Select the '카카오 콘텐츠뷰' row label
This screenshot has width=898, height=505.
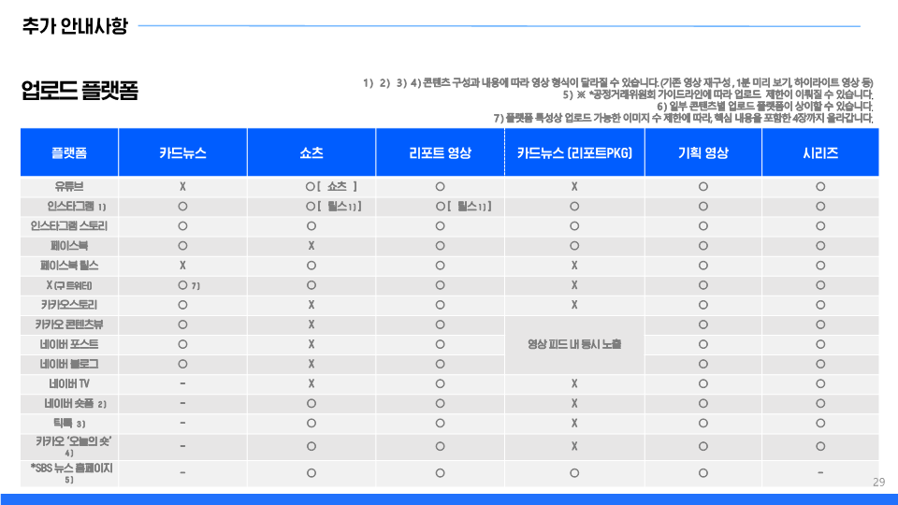tap(69, 325)
